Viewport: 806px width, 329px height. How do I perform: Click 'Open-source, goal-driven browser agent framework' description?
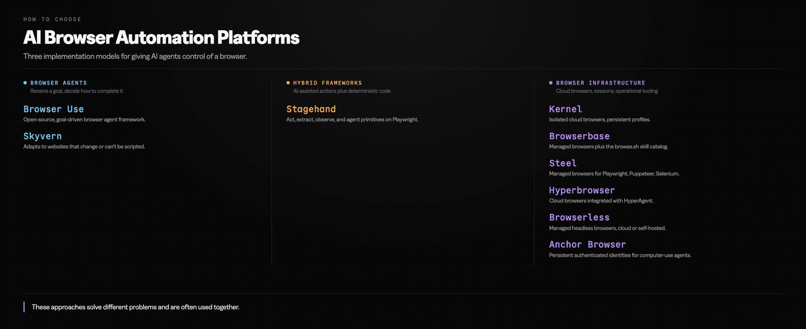pos(84,119)
